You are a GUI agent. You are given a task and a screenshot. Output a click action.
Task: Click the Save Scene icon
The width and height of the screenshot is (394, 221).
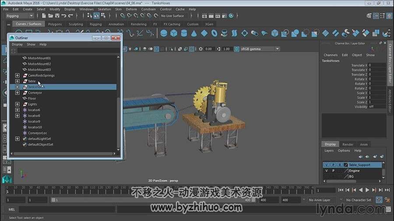[x=57, y=16]
